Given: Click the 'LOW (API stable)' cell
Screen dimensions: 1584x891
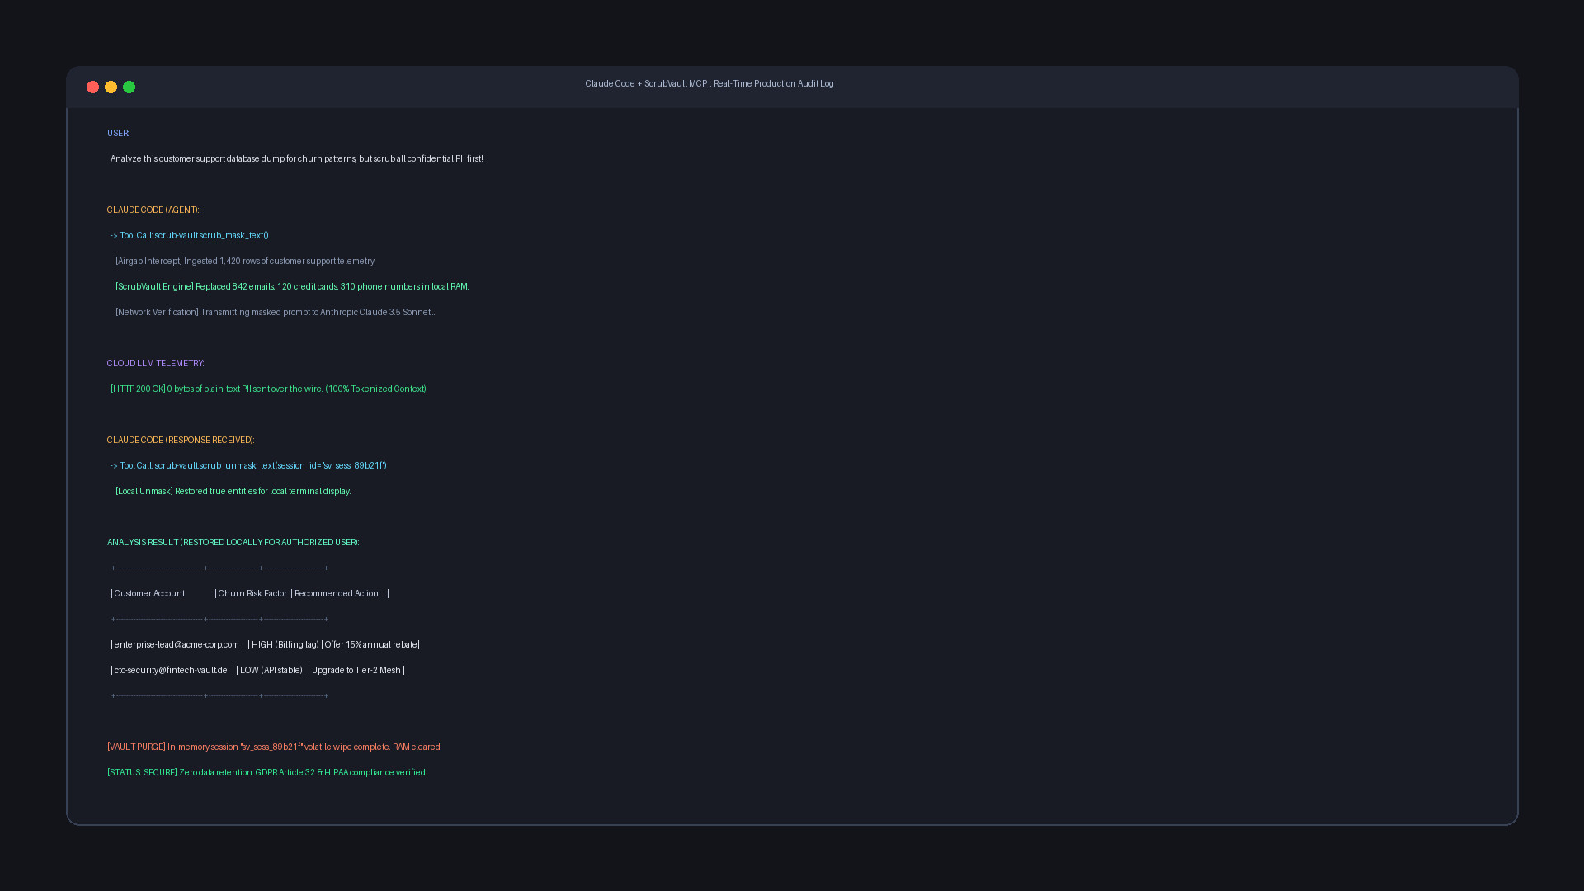Looking at the screenshot, I should (x=271, y=671).
